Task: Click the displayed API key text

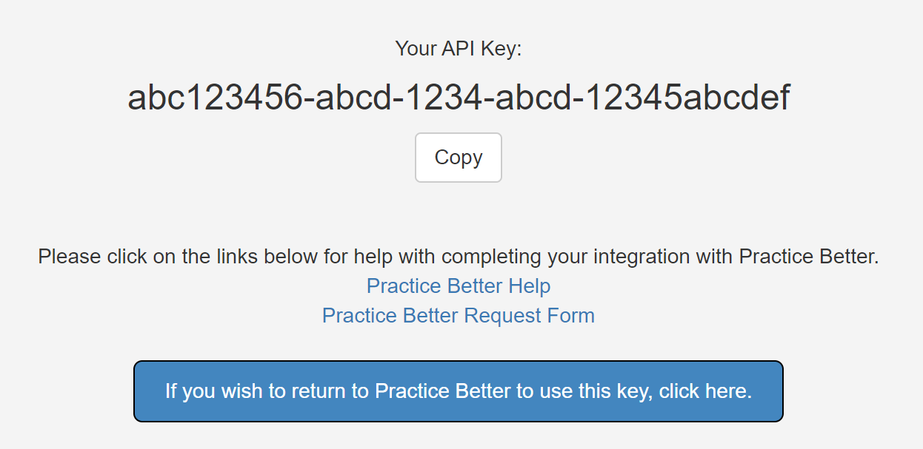Action: tap(459, 98)
